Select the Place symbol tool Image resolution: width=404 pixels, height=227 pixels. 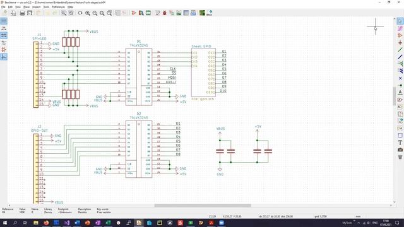click(400, 35)
